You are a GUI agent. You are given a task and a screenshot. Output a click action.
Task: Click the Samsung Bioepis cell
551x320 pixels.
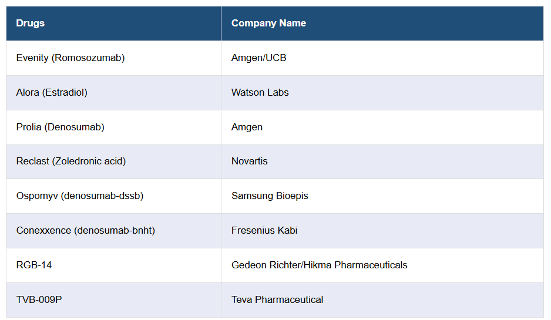tap(270, 196)
